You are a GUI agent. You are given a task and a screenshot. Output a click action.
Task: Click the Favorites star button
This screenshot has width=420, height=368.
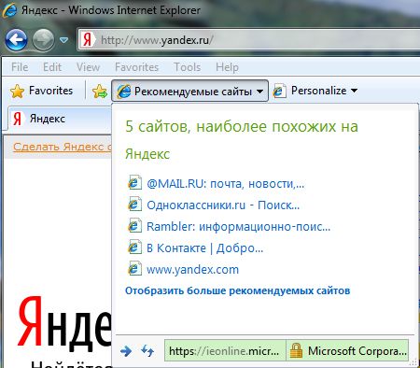pyautogui.click(x=41, y=91)
